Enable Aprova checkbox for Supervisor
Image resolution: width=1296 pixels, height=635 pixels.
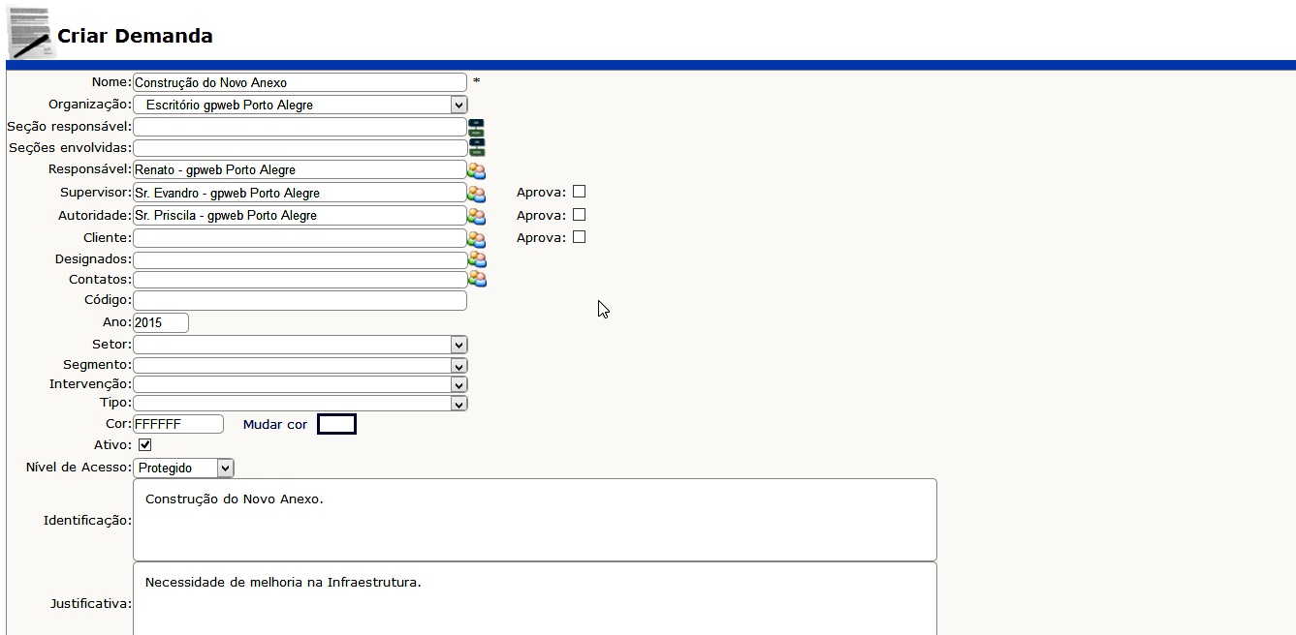[x=579, y=192]
